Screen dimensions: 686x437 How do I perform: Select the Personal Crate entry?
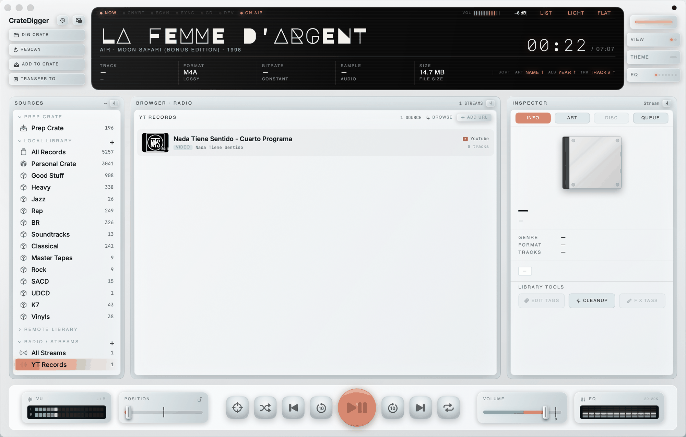[67, 164]
